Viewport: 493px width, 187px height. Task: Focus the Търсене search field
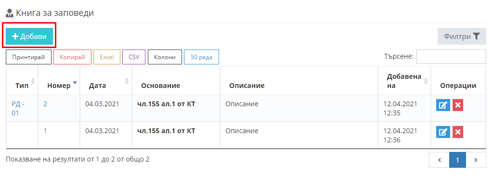click(451, 56)
